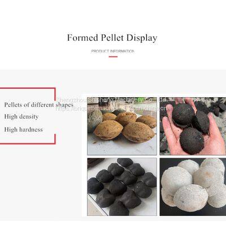This screenshot has width=226, height=226.
Task: Click the coal debris behind the hand
Action: point(209,107)
